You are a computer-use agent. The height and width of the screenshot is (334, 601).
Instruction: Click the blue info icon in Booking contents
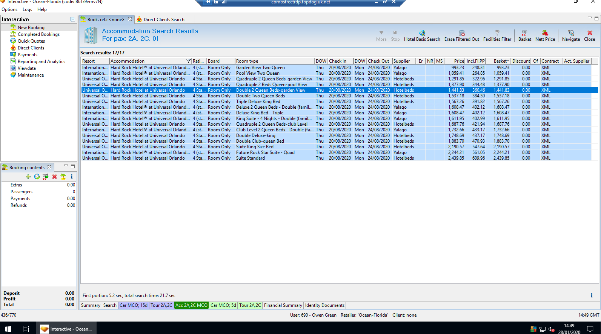tap(72, 177)
